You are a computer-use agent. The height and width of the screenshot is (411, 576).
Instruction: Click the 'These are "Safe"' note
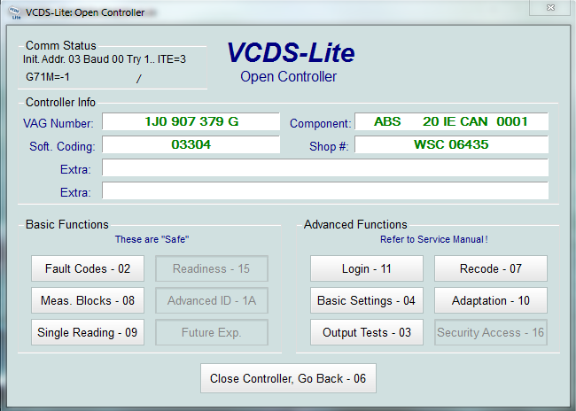(x=152, y=239)
